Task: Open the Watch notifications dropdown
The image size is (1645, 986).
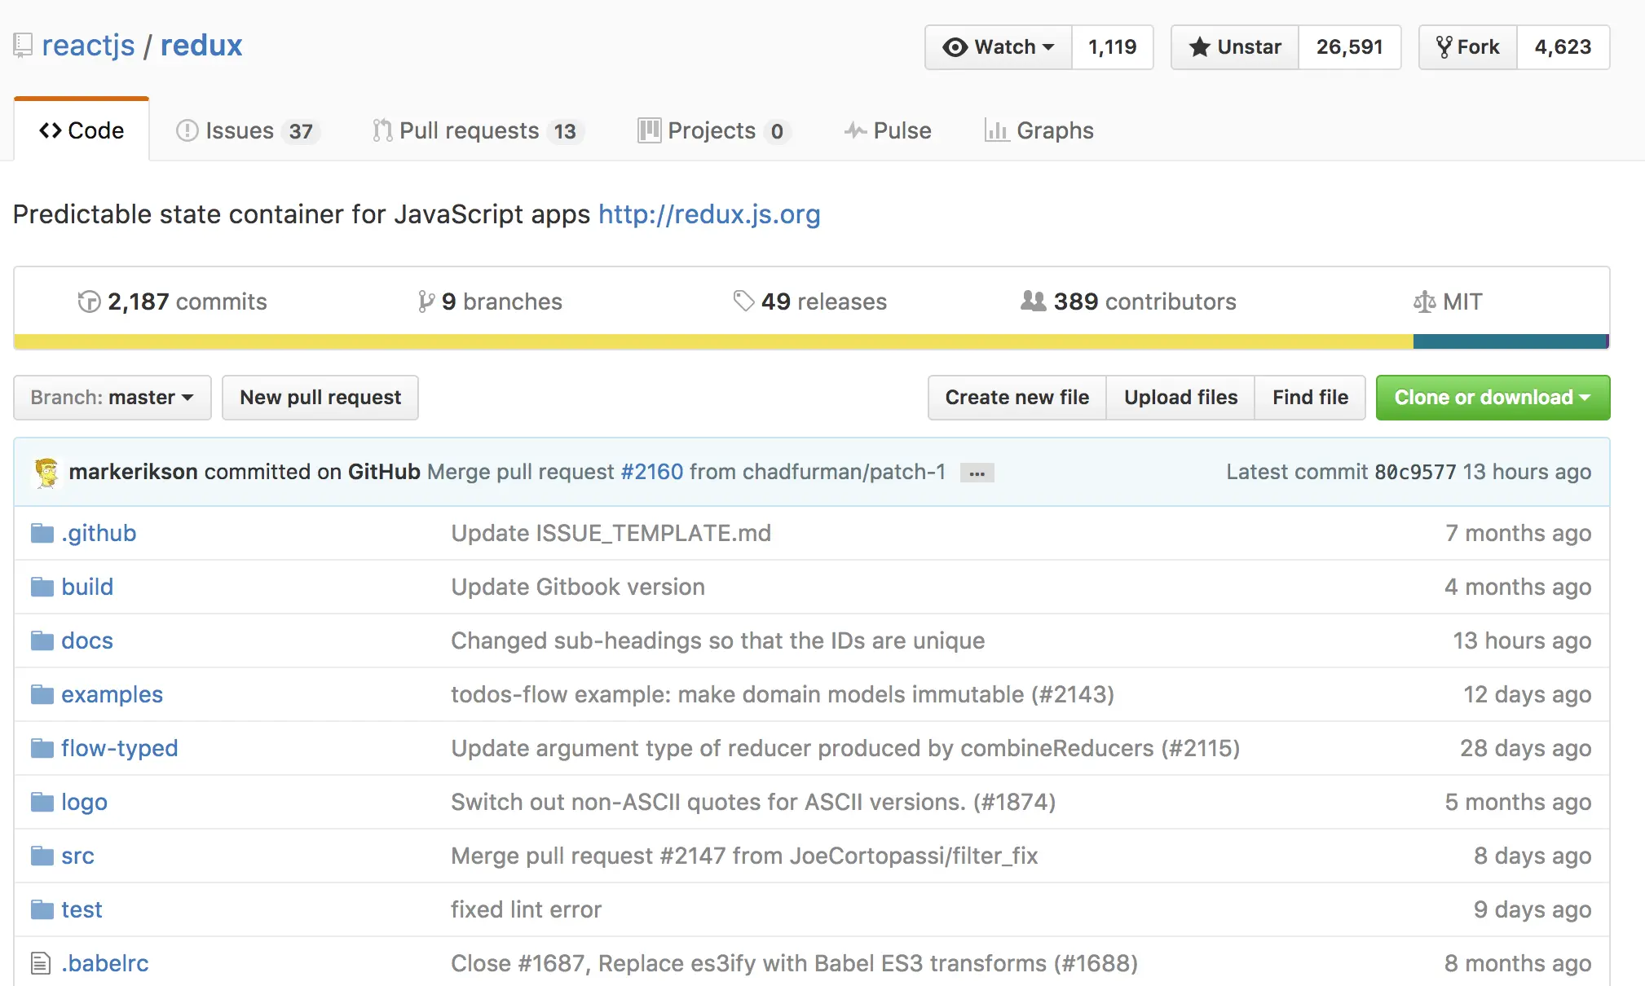Action: 998,47
